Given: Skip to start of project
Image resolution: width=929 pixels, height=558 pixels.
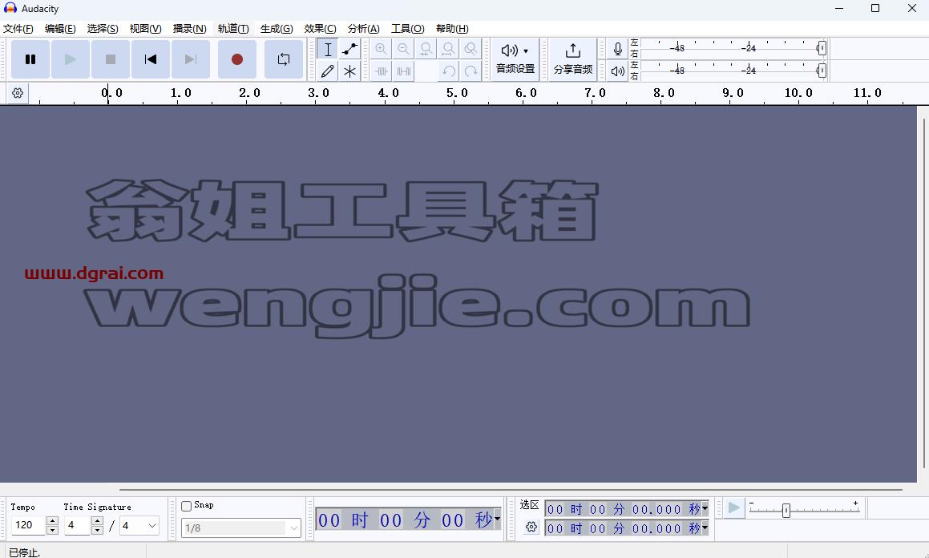Looking at the screenshot, I should [151, 59].
